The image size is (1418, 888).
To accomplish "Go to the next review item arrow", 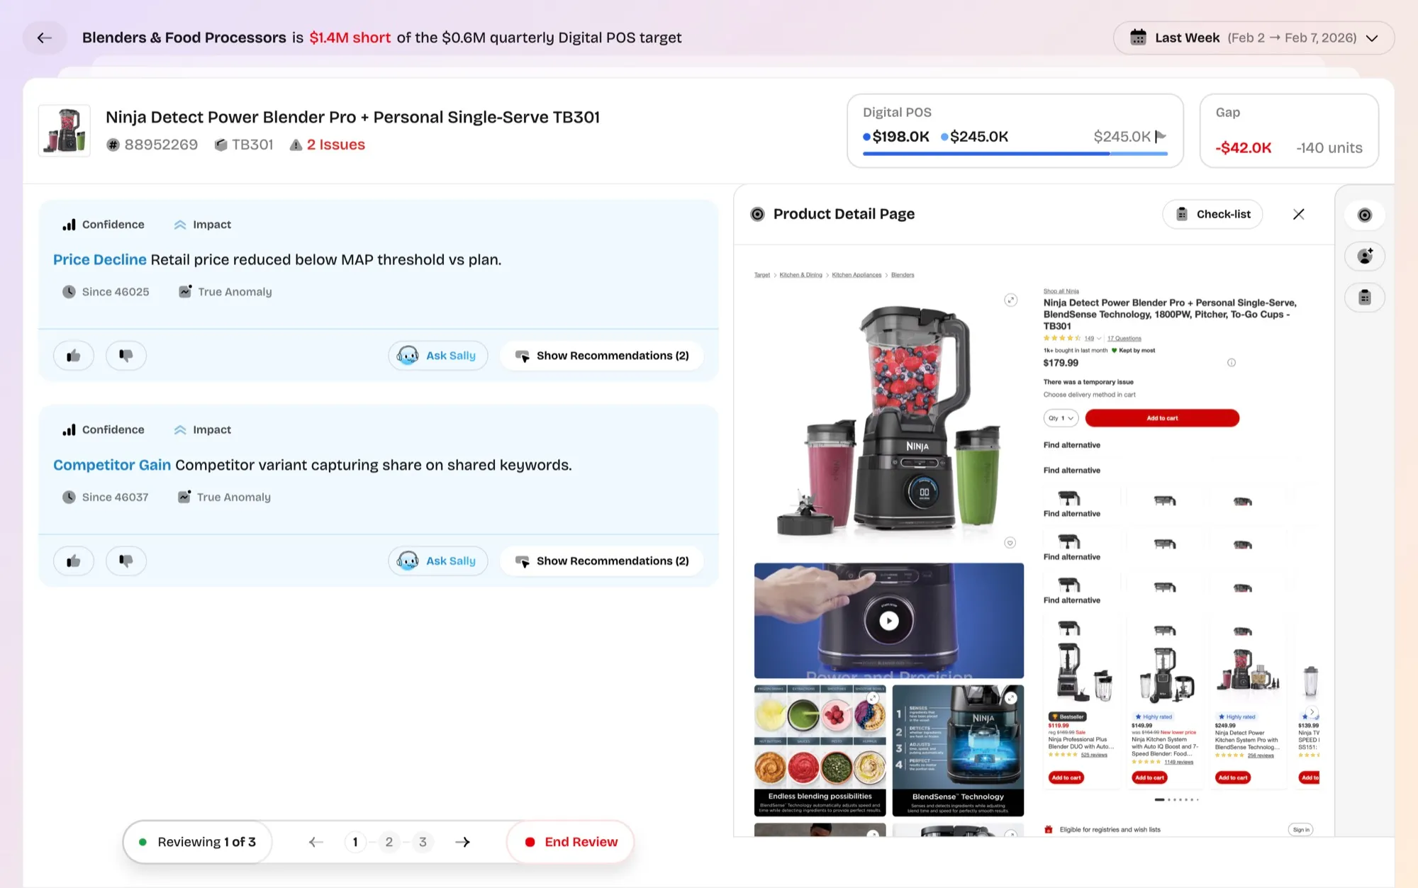I will coord(463,842).
